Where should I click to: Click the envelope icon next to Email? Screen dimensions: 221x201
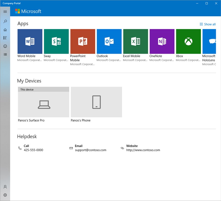pos(71,148)
